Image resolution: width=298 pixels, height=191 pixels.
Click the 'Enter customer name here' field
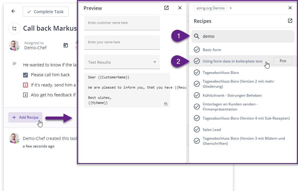coord(122,23)
